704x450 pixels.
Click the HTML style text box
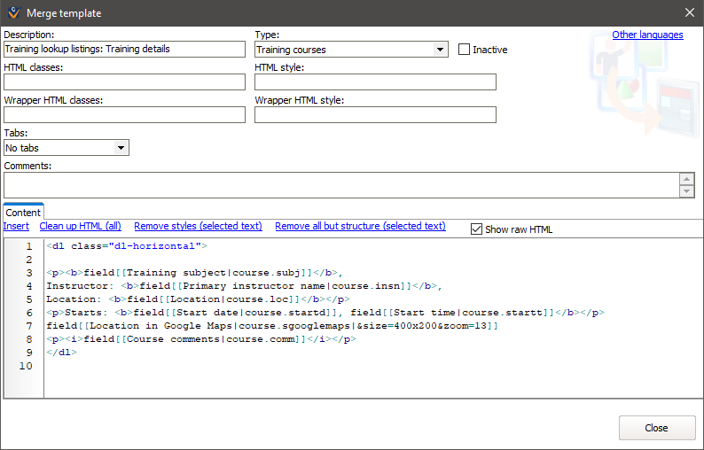pyautogui.click(x=375, y=82)
